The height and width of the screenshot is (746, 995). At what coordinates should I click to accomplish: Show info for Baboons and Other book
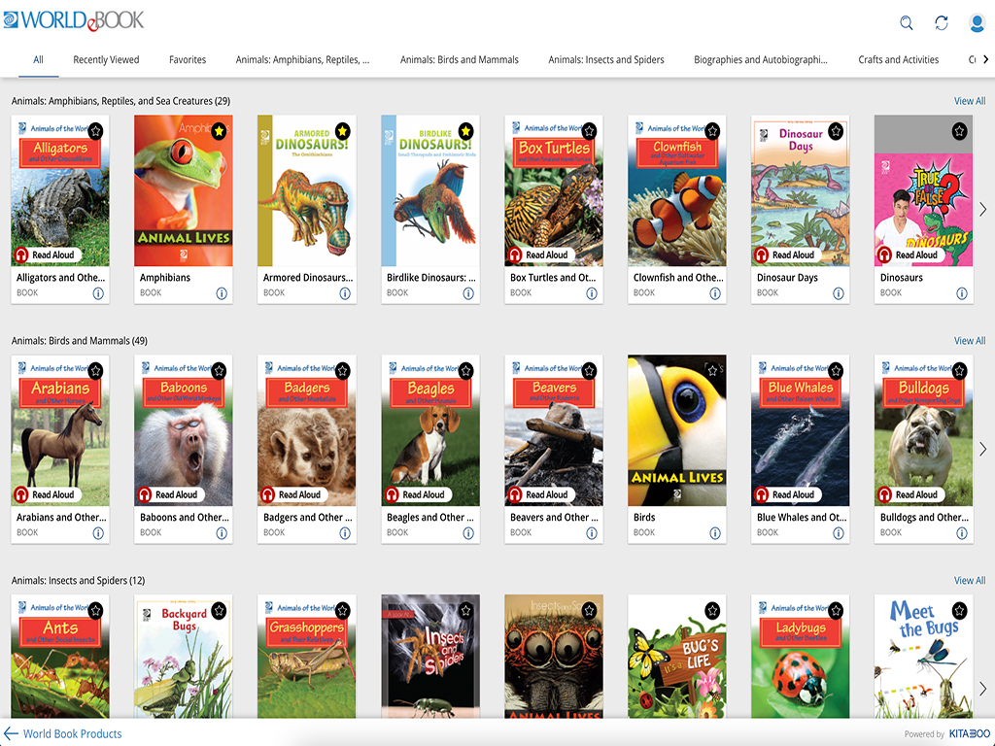coord(222,533)
